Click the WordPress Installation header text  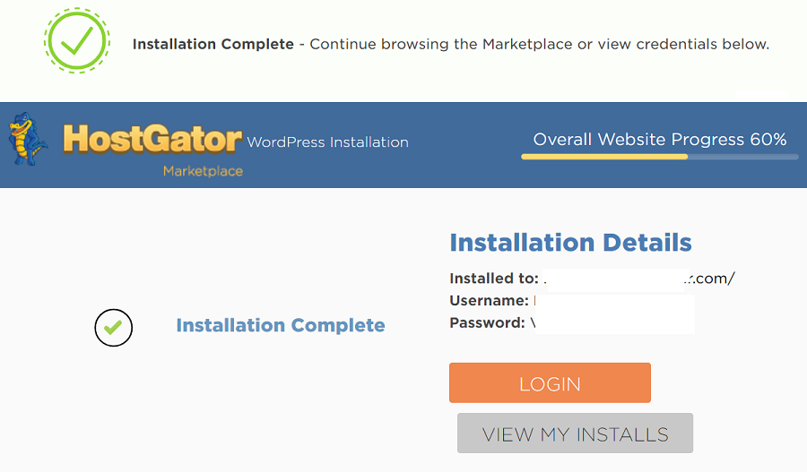click(x=327, y=142)
